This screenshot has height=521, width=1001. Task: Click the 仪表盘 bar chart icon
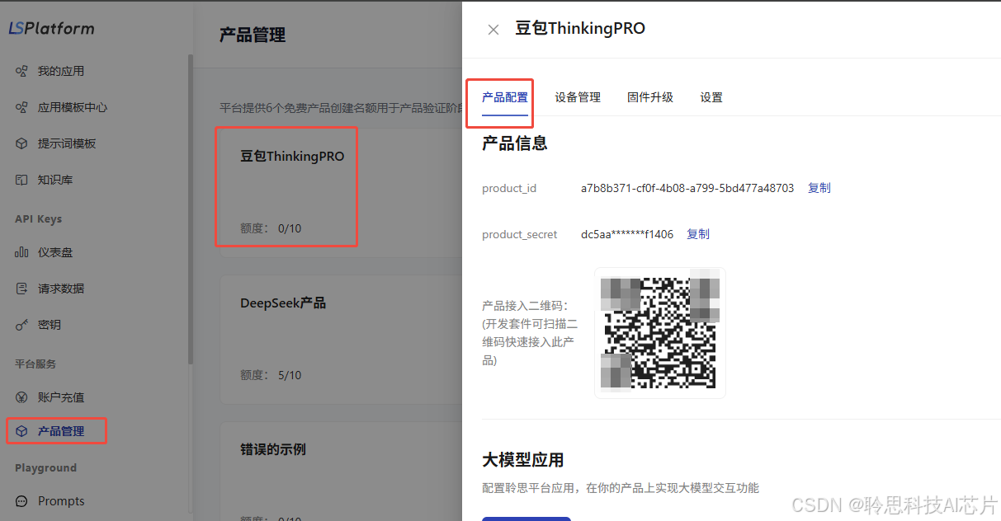point(22,253)
